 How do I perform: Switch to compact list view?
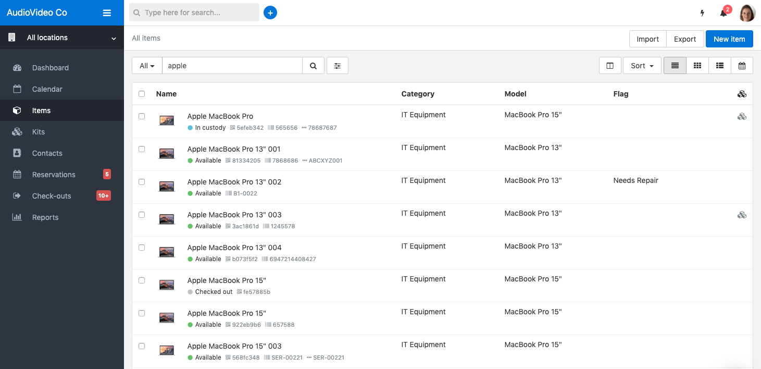675,66
